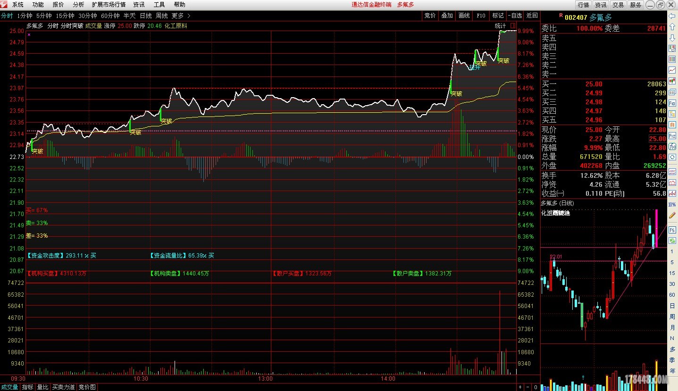The height and width of the screenshot is (391, 678).
Task: Switch to the 30分钟 period tab
Action: (88, 16)
